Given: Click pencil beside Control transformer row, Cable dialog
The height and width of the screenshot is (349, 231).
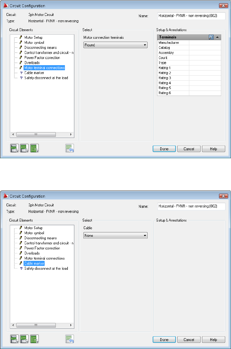Looking at the screenshot, I should click(x=21, y=243).
